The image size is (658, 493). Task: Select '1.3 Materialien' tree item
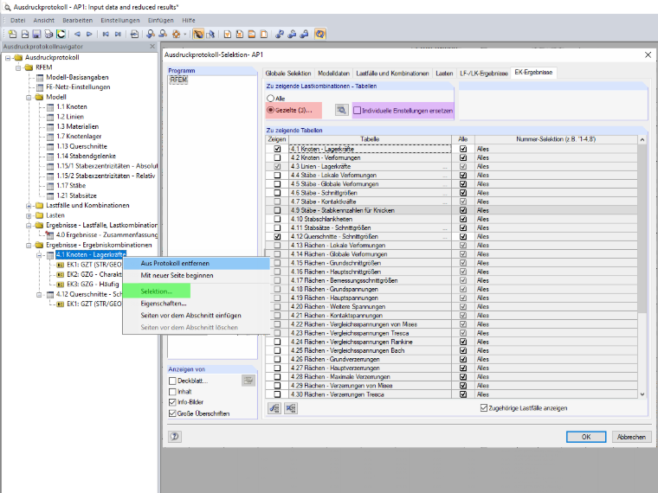click(x=78, y=126)
